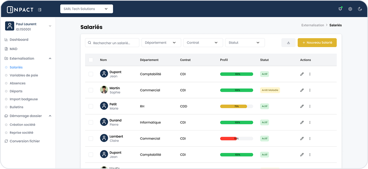Click the Rechercher un salarié search field

pos(112,43)
